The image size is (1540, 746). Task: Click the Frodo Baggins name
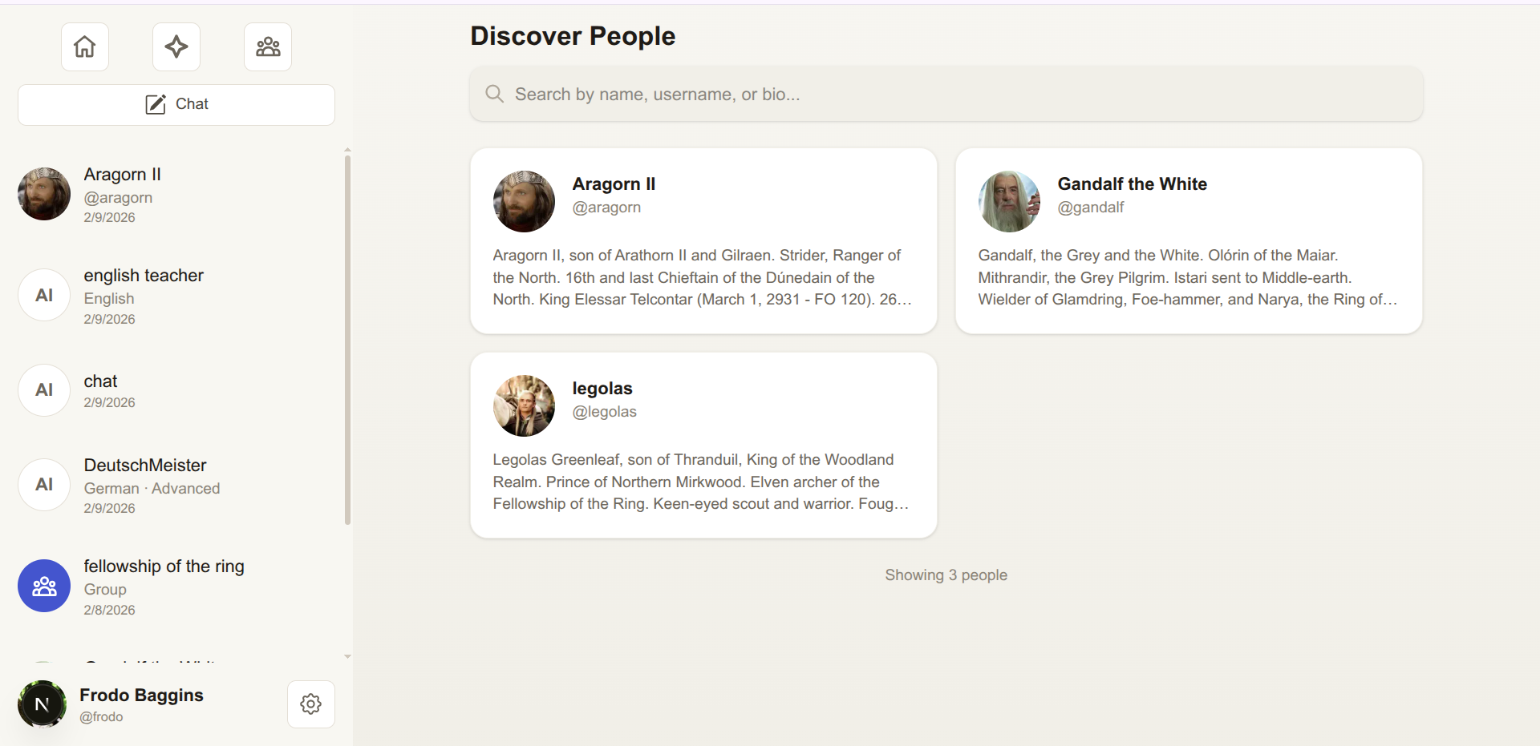click(x=141, y=695)
